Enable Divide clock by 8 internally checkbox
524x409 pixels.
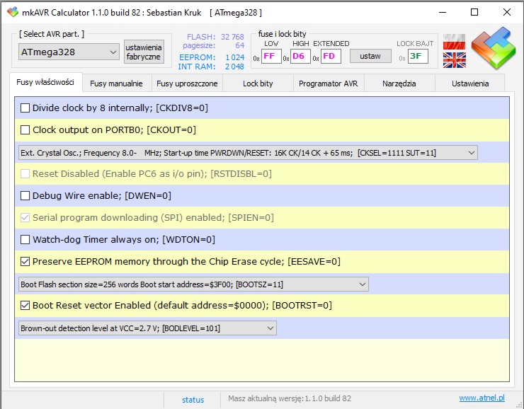click(25, 108)
